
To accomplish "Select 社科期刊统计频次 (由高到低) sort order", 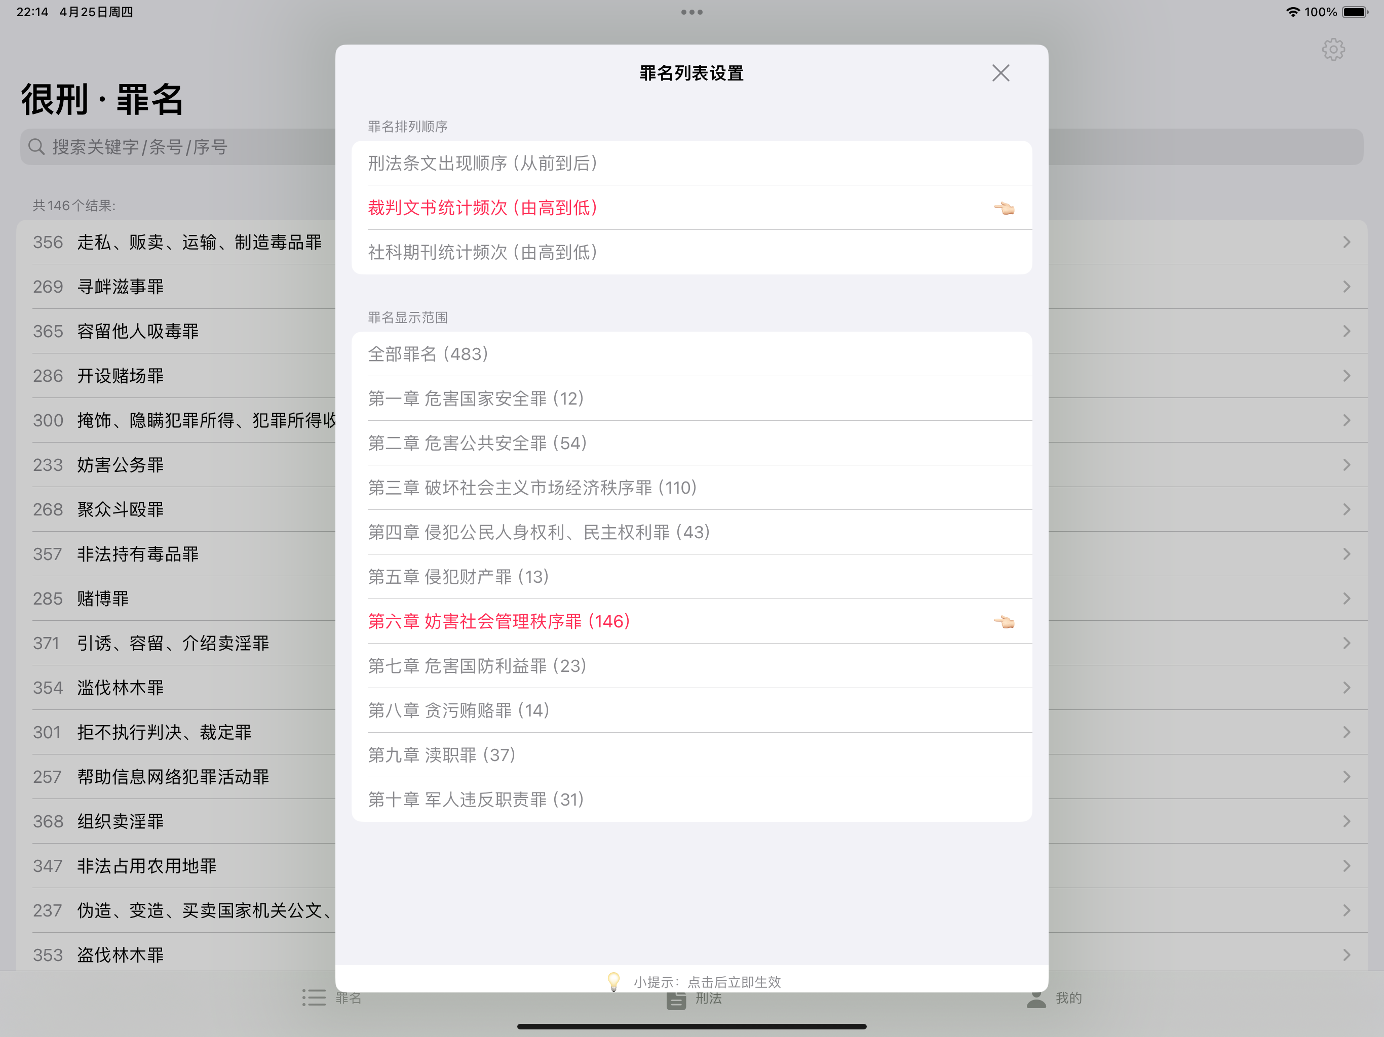I will click(x=691, y=252).
